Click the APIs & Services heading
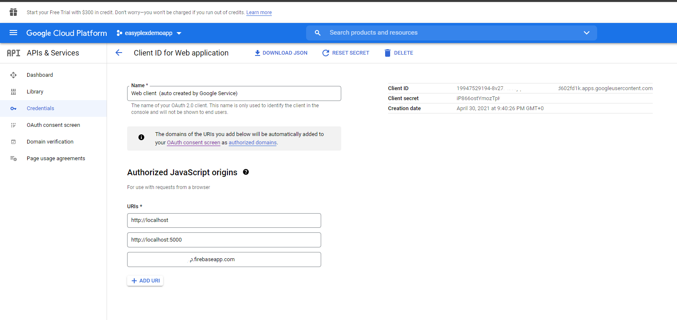This screenshot has height=320, width=677. click(x=53, y=53)
